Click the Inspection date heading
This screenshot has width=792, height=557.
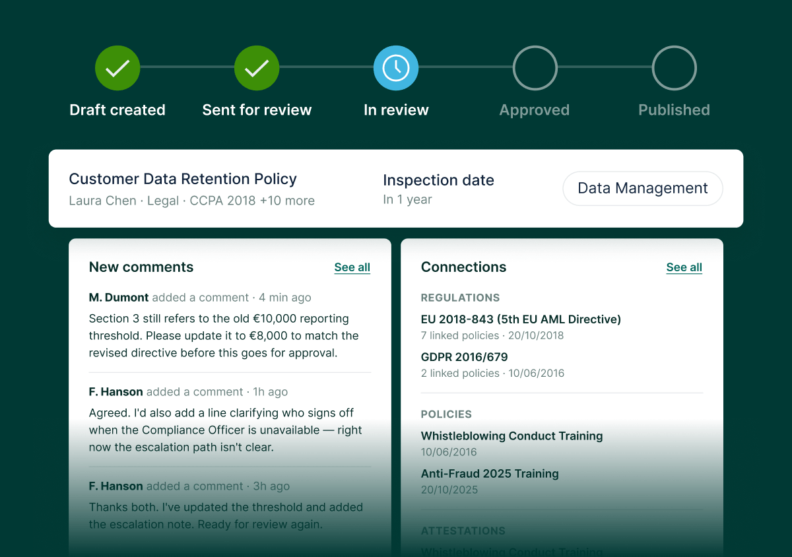point(438,180)
